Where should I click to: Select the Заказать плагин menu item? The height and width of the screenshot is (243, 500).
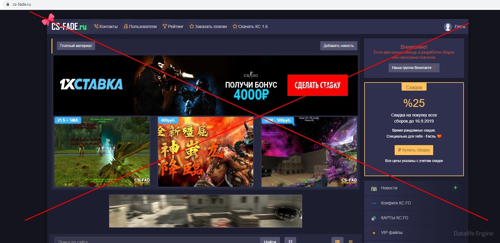[208, 26]
